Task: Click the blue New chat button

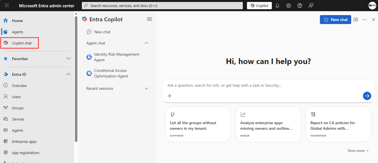Action: 336,20
